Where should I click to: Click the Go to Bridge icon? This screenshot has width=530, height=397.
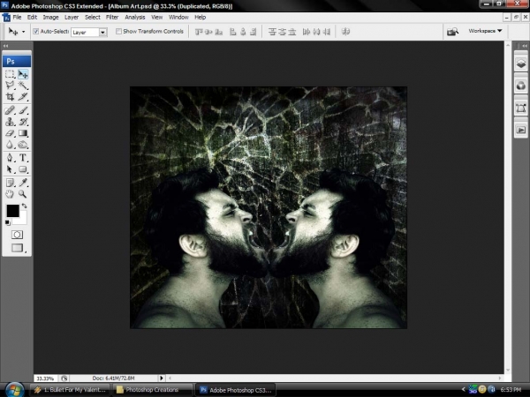(452, 32)
